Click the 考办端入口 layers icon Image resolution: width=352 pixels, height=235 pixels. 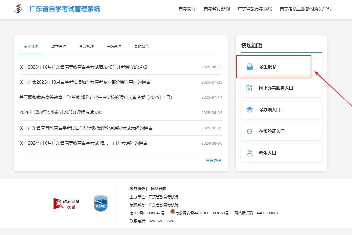pos(250,110)
